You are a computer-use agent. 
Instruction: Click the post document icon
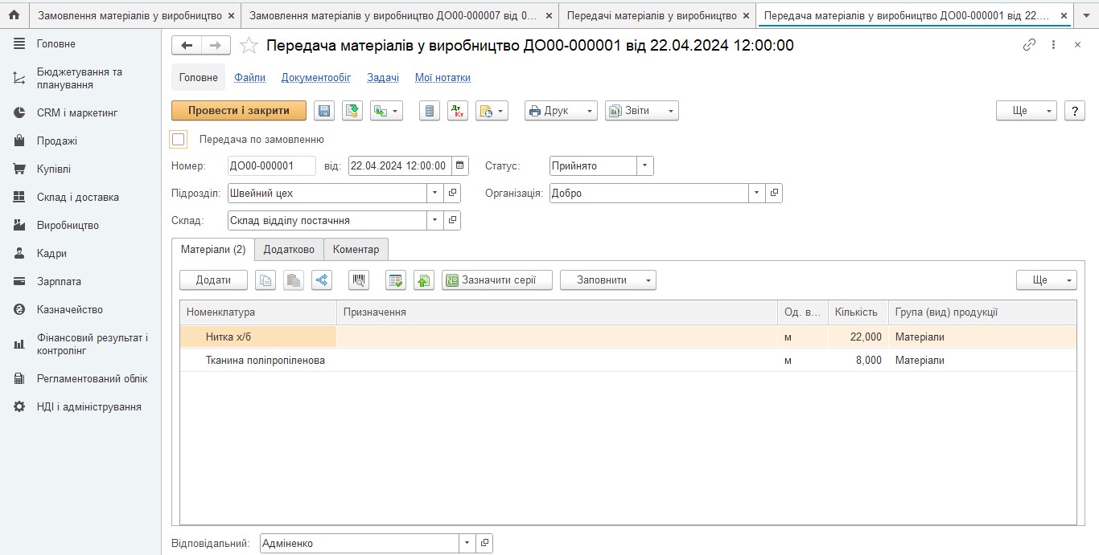(x=352, y=111)
